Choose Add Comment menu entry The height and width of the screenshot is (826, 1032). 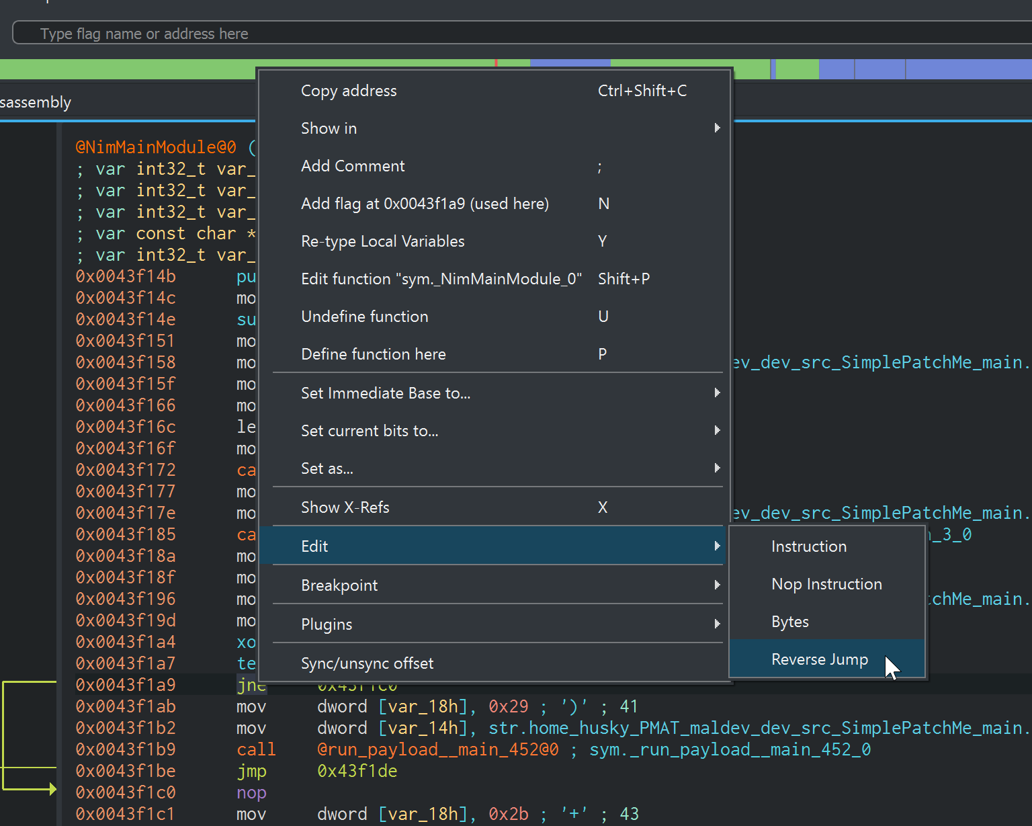click(x=353, y=166)
